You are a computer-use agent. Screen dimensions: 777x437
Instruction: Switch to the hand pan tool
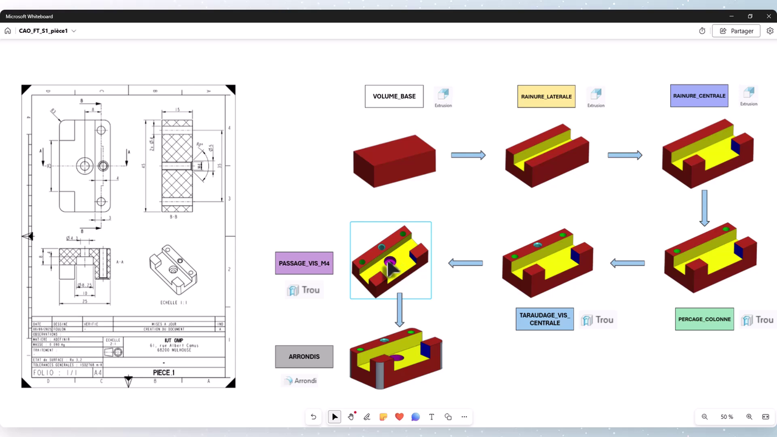click(351, 417)
